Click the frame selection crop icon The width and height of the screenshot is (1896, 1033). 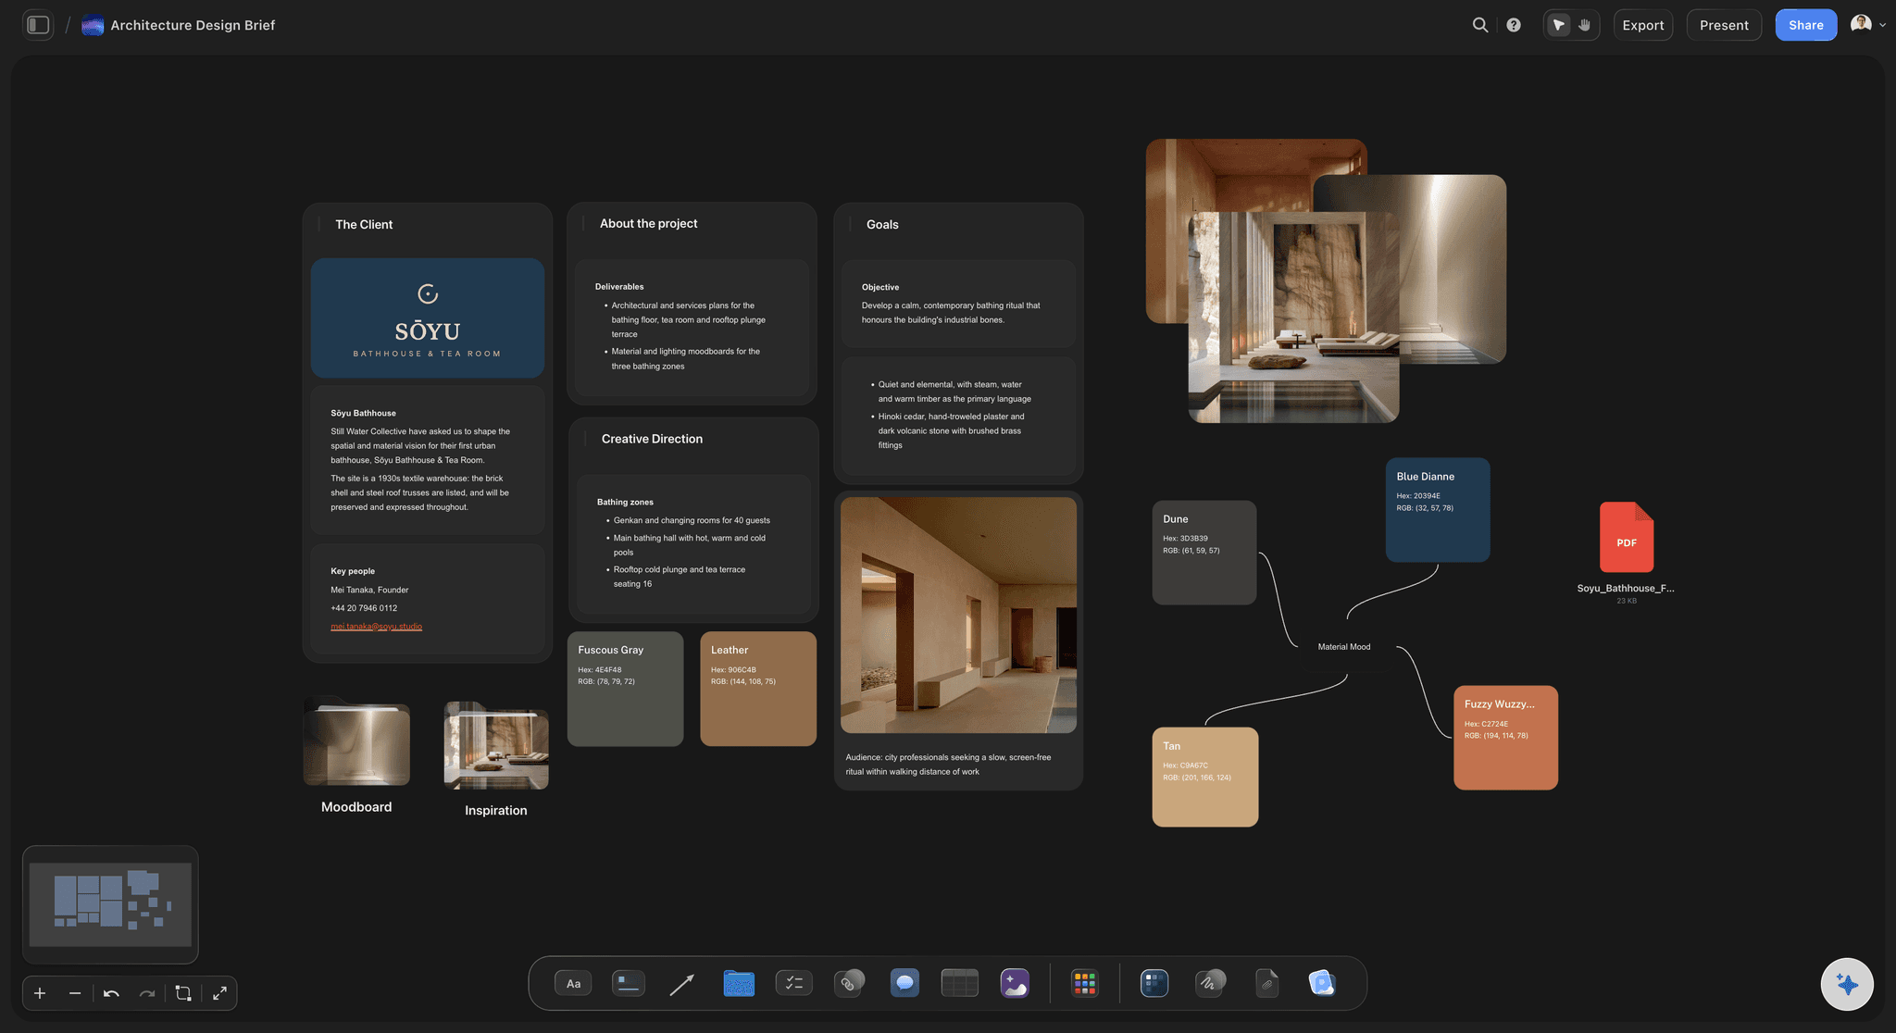click(183, 993)
